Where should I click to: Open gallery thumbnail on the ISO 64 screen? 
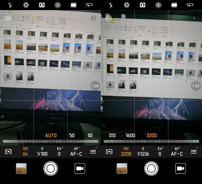coord(21,168)
